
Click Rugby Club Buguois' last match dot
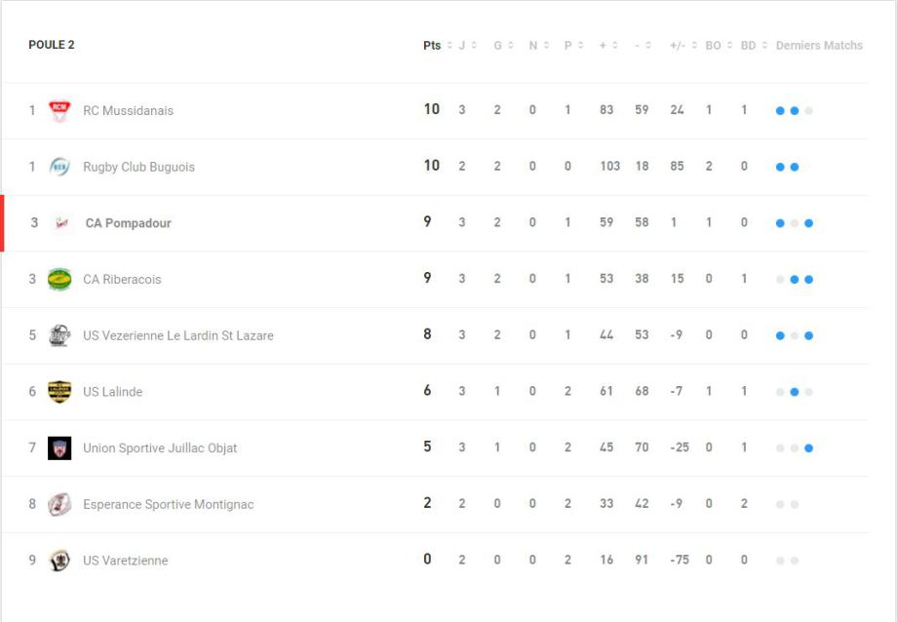coord(795,168)
